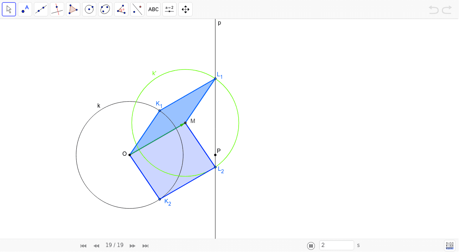Screen dimensions: 459x252
Task: Select the Move Graphics View tool
Action: click(x=185, y=9)
